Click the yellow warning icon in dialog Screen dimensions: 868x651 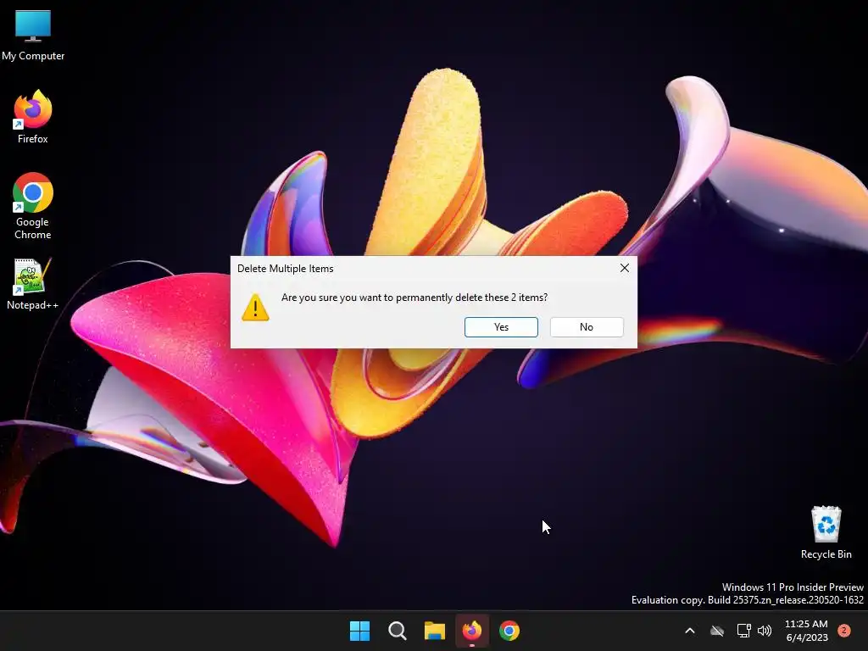pyautogui.click(x=255, y=308)
